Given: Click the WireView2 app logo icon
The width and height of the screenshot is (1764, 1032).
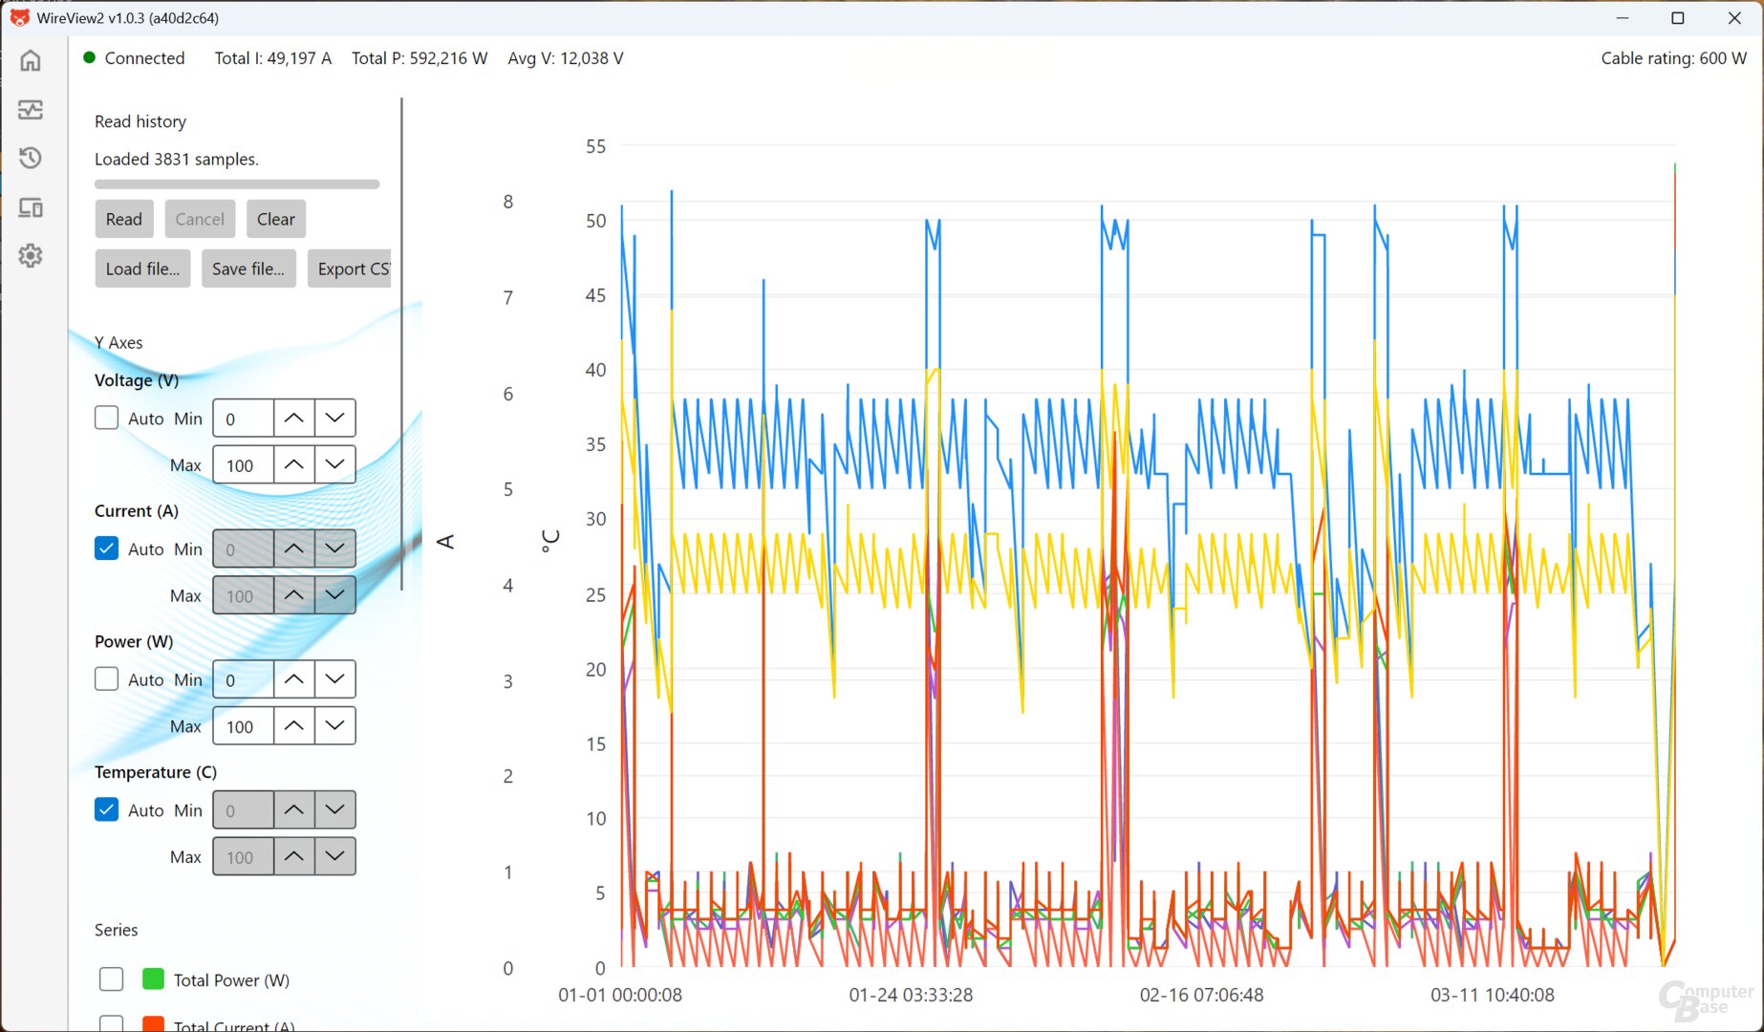Looking at the screenshot, I should (x=19, y=17).
